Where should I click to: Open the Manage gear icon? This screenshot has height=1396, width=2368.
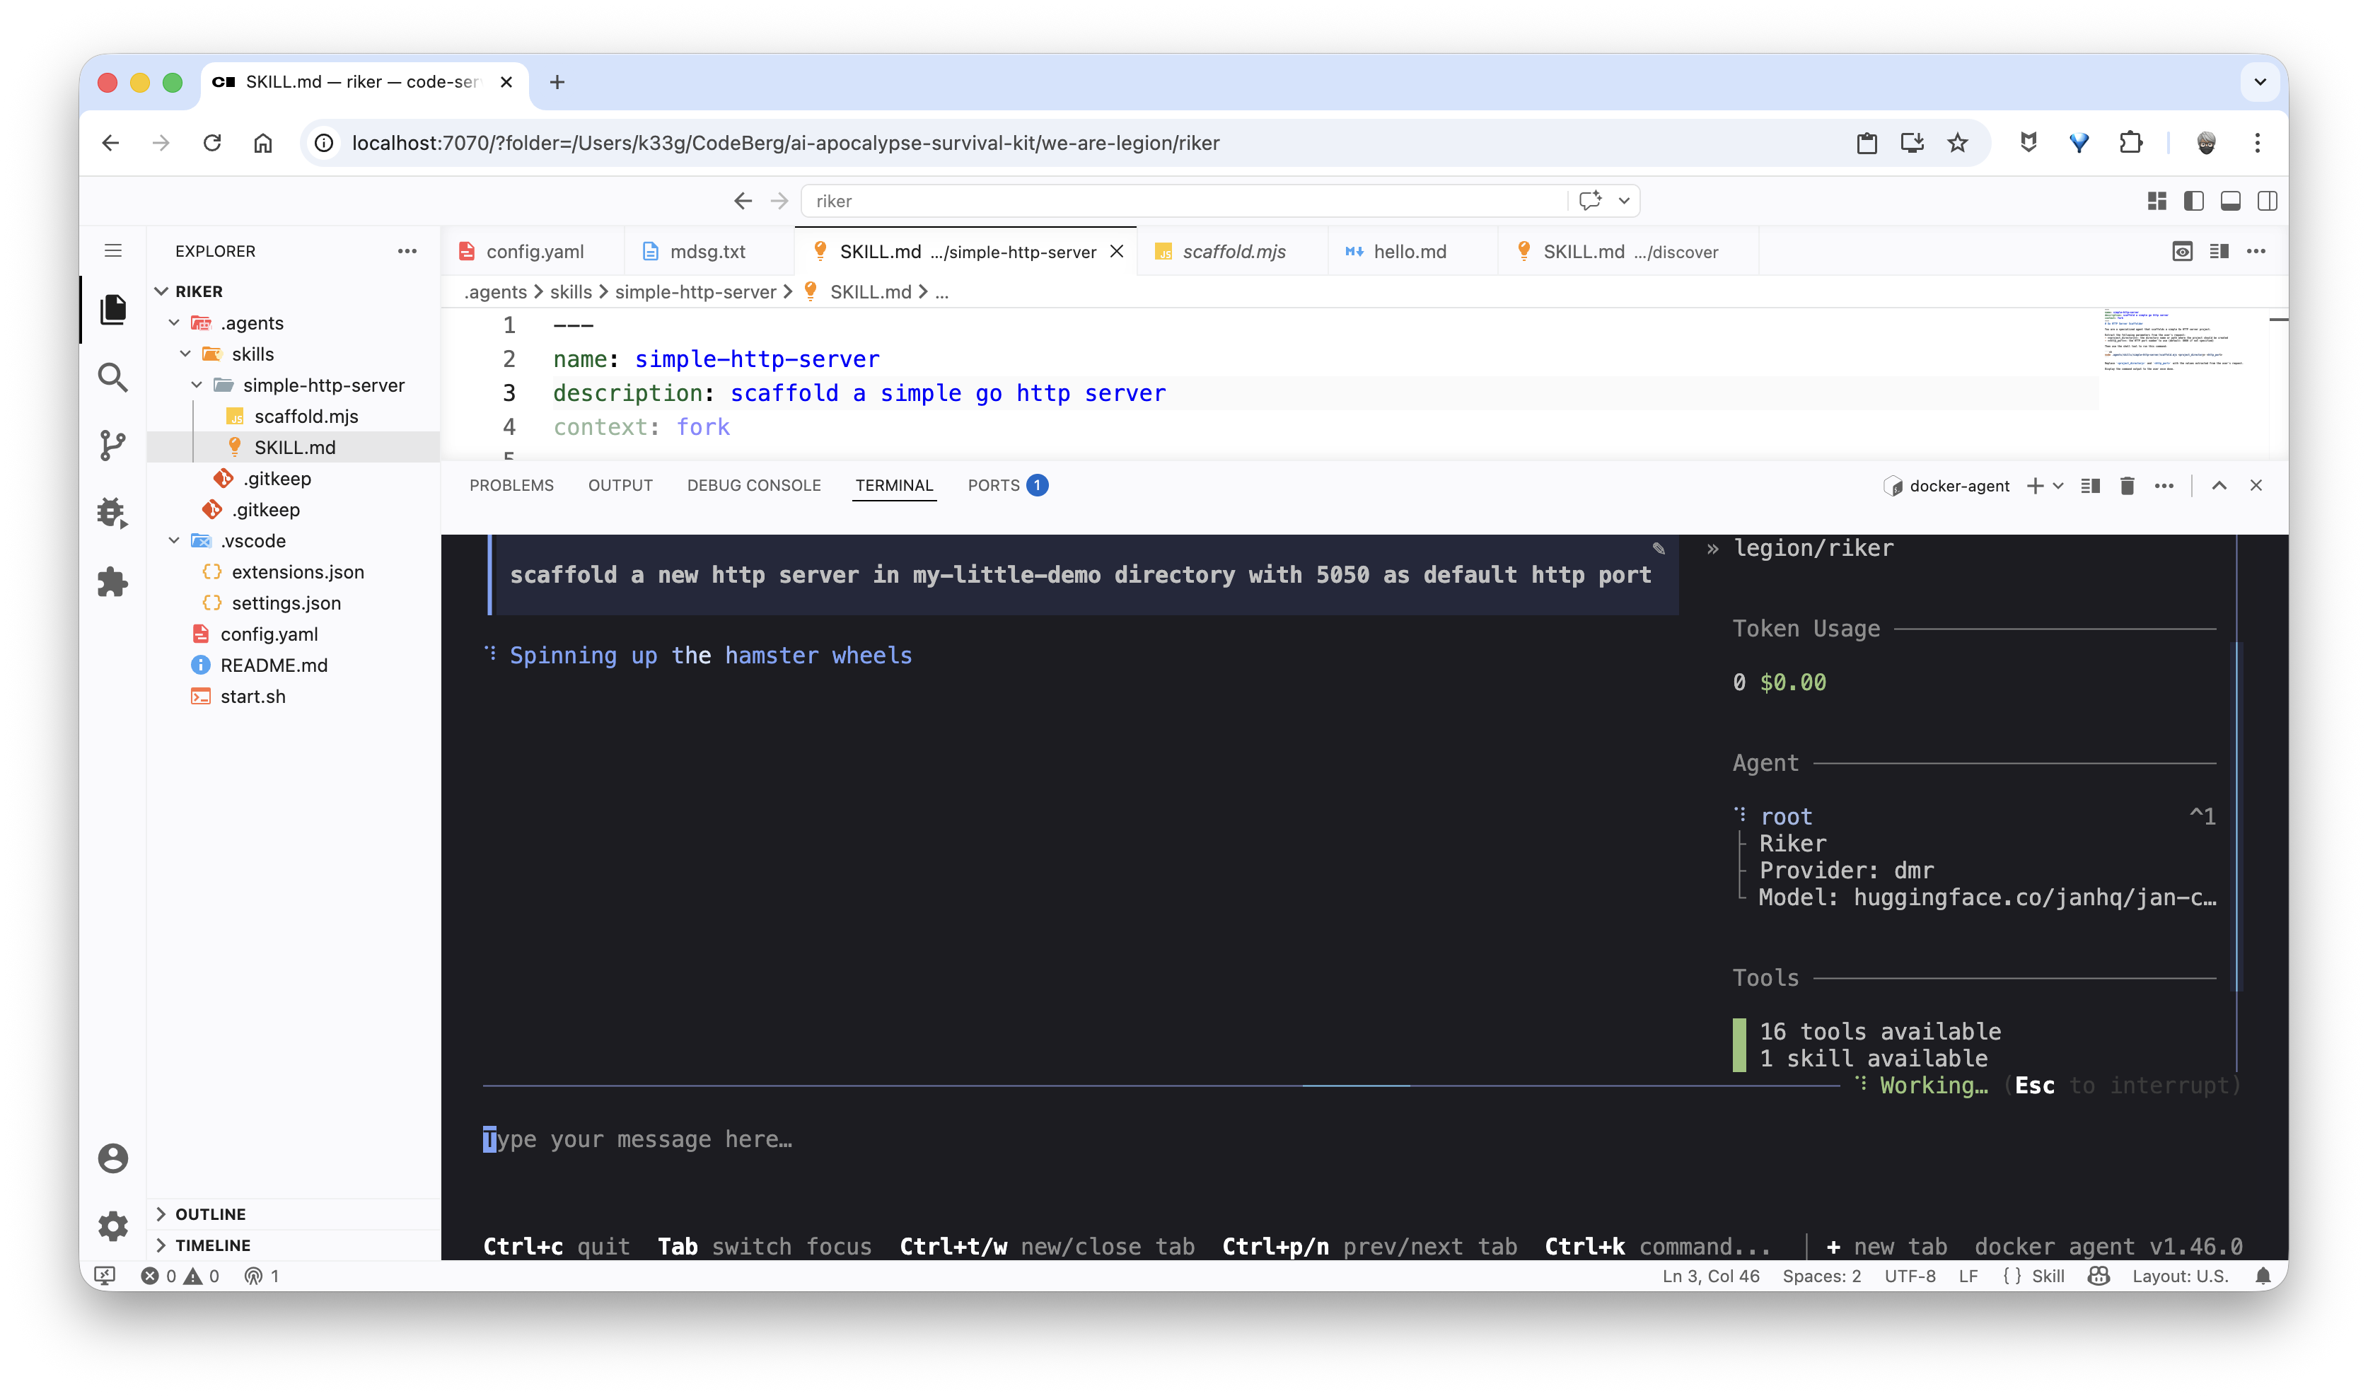point(113,1226)
